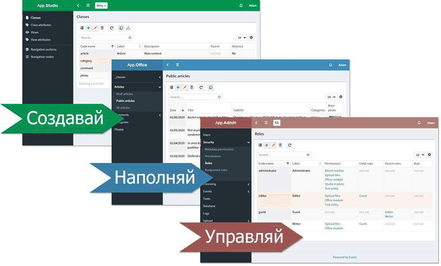441x266 pixels.
Task: Click the back chevron in App.Studio header
Action: pyautogui.click(x=78, y=5)
